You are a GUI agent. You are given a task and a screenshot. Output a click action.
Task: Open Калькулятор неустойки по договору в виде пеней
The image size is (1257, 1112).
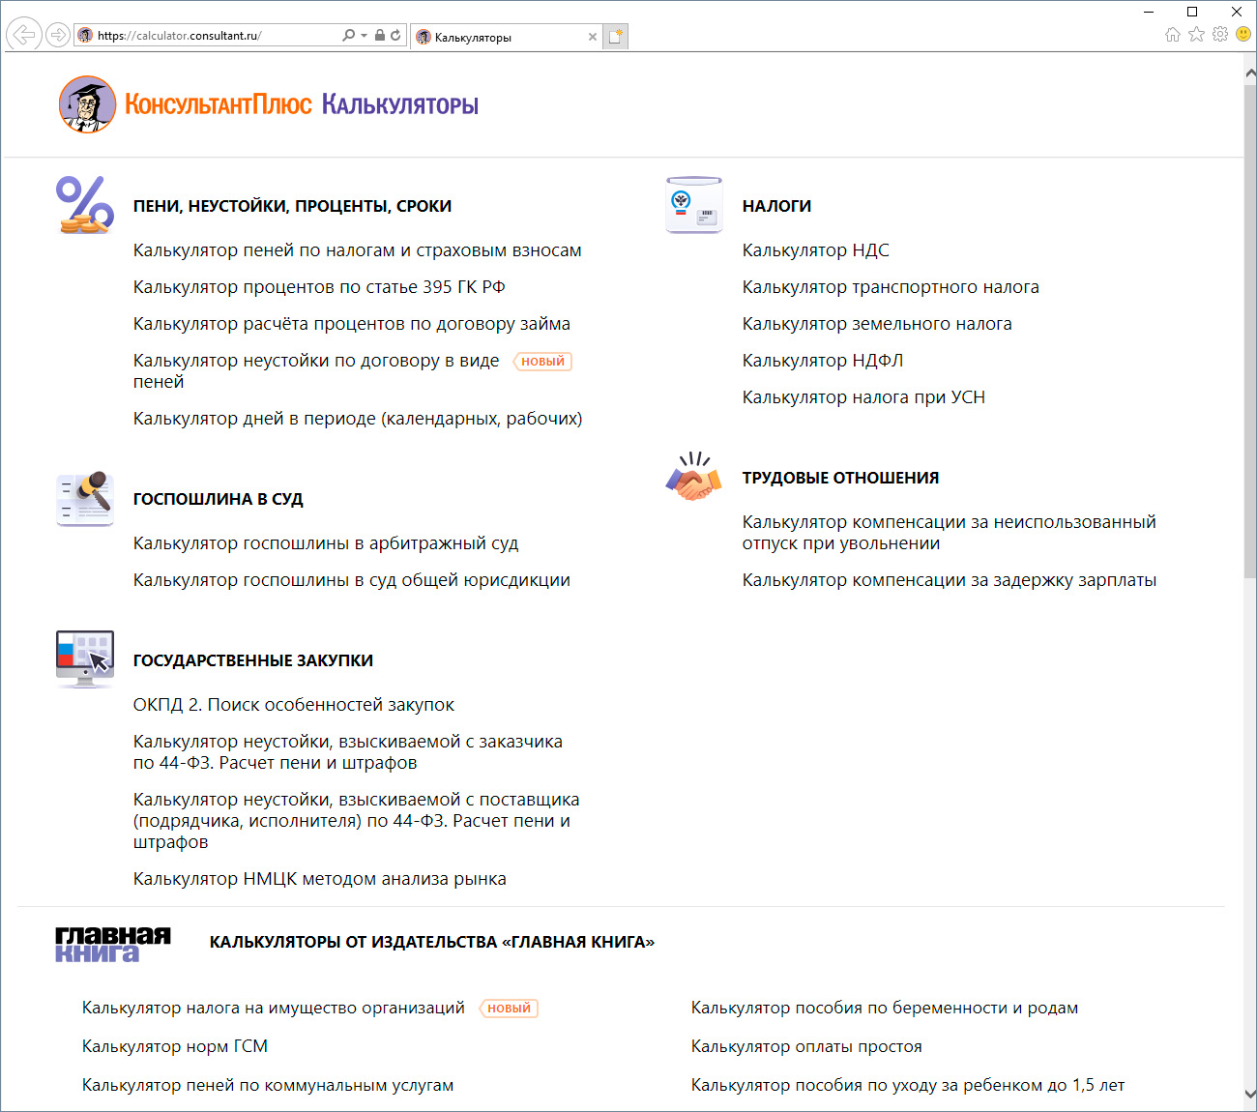(316, 370)
